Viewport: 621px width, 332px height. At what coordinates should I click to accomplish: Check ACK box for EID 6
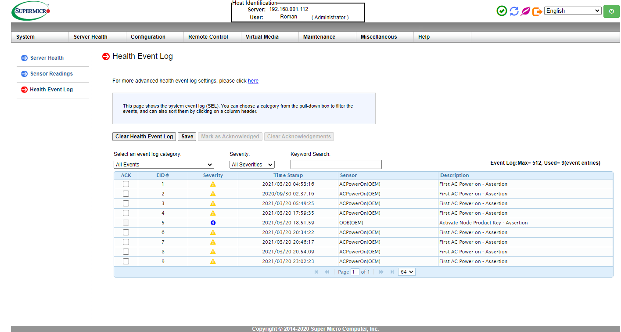pyautogui.click(x=126, y=232)
